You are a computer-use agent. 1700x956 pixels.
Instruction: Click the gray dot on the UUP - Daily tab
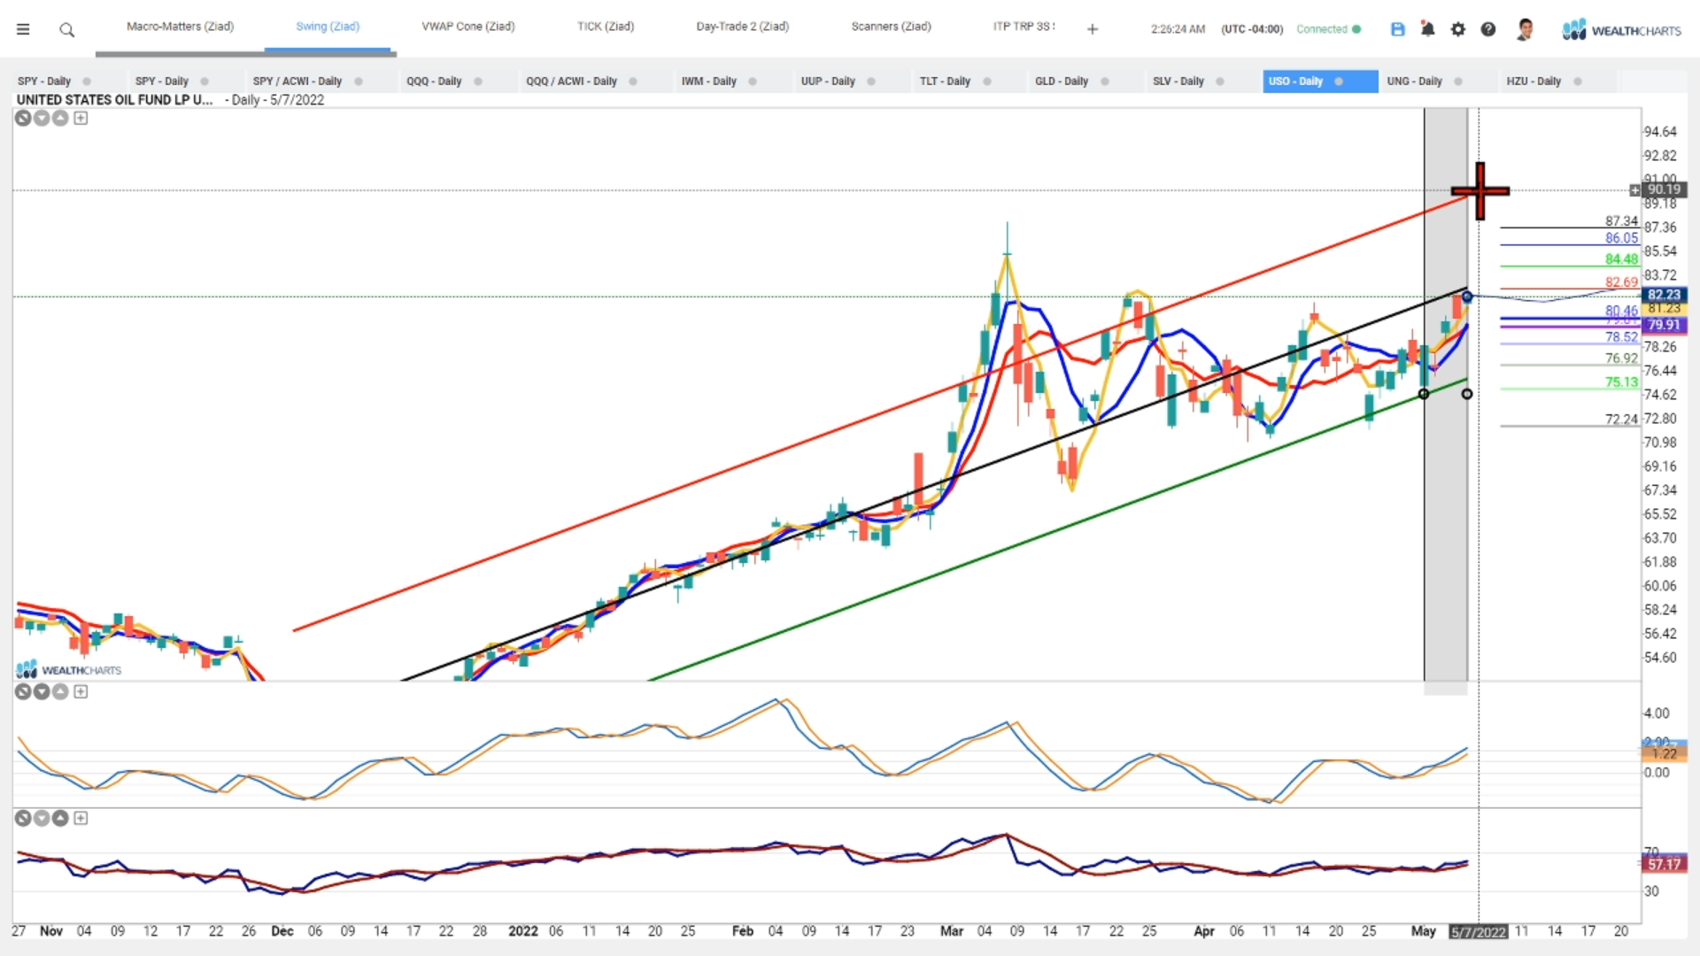coord(871,81)
